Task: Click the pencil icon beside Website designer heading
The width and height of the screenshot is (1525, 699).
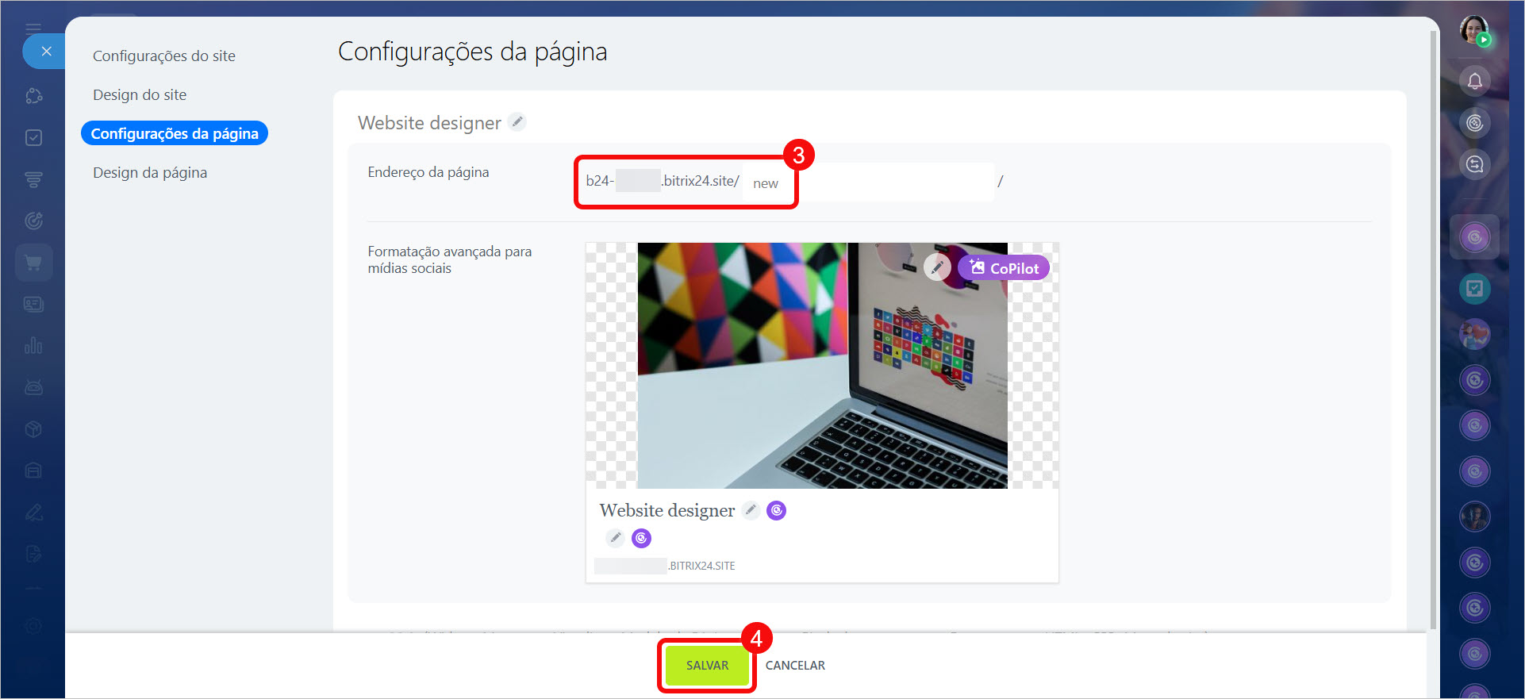Action: [x=517, y=122]
